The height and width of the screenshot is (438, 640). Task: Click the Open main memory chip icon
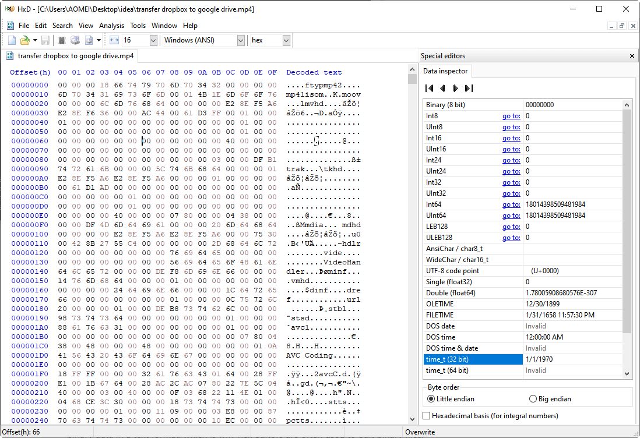[x=62, y=40]
